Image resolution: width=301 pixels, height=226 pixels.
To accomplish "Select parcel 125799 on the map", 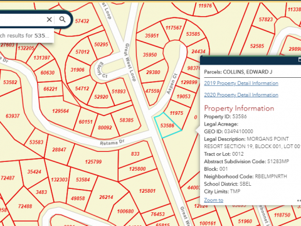I will point(93,162).
